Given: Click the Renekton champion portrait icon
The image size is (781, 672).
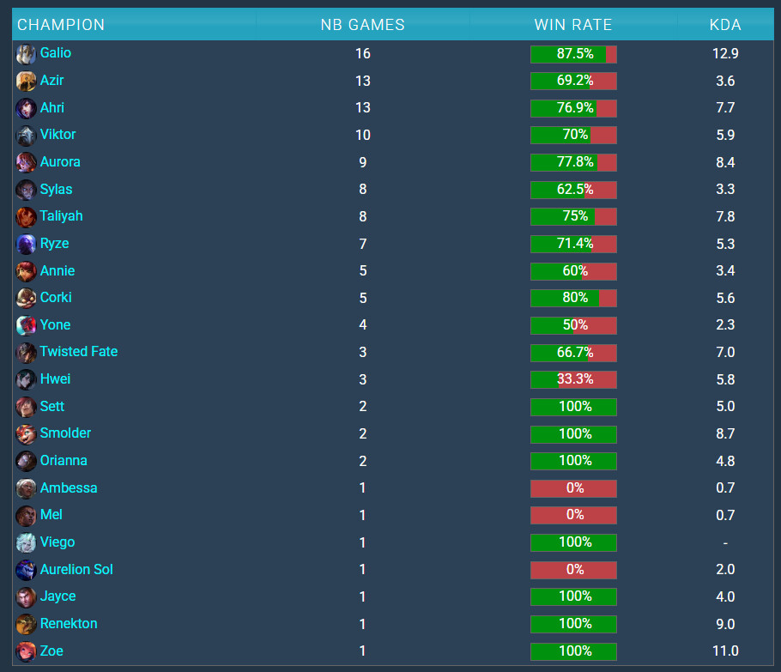Looking at the screenshot, I should [x=26, y=624].
